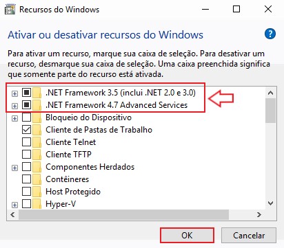Toggle the .NET Framework 3.5 checkbox

pyautogui.click(x=27, y=93)
